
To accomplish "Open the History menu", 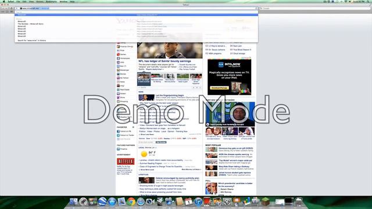I will pos(40,1).
